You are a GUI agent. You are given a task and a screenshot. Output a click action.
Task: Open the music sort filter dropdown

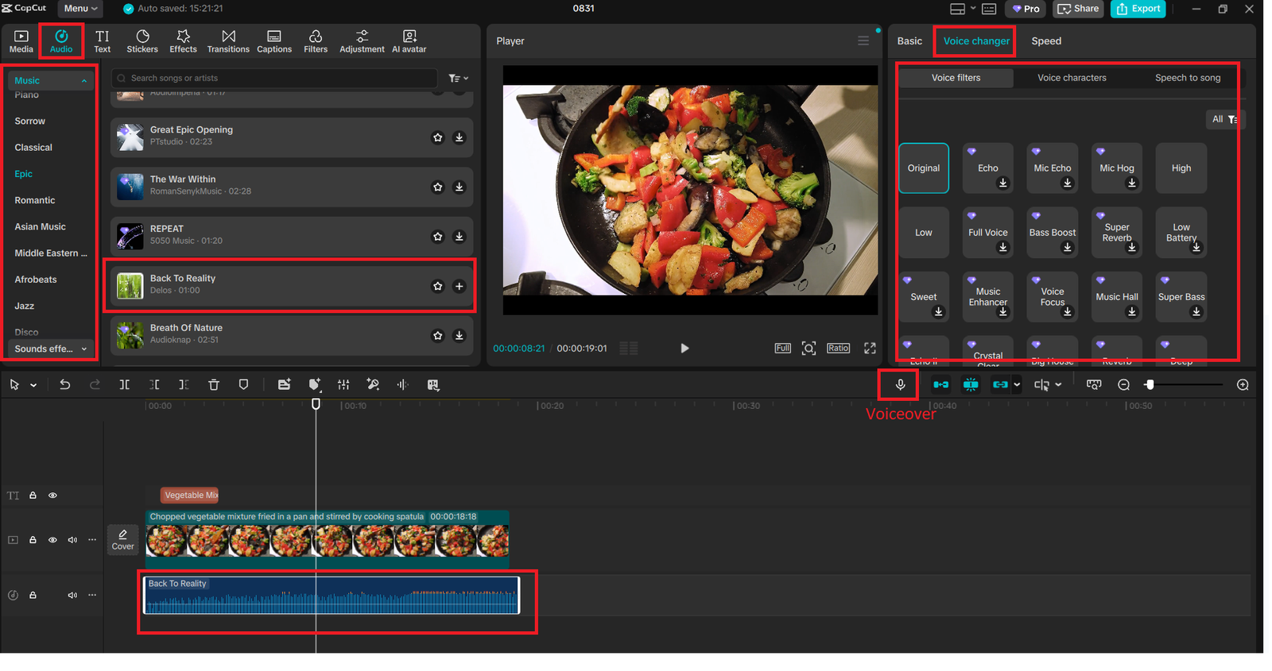click(x=459, y=78)
